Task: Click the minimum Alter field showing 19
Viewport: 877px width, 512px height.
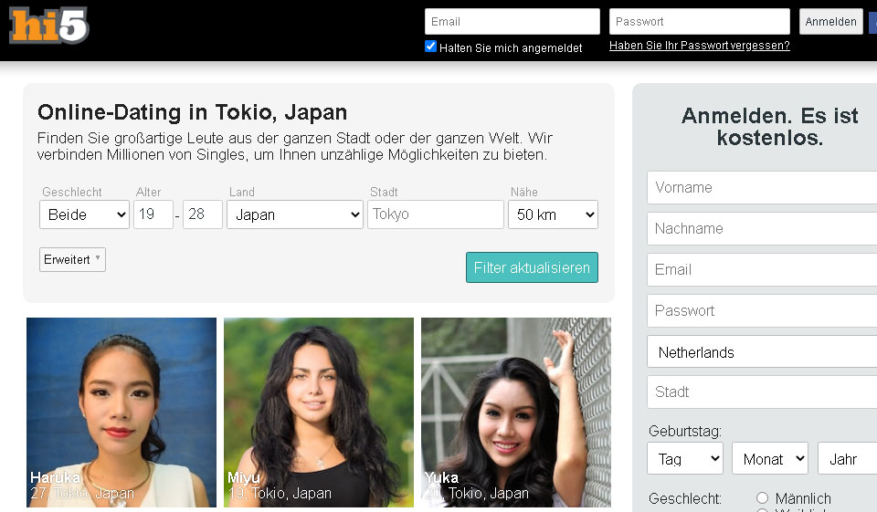Action: [153, 214]
